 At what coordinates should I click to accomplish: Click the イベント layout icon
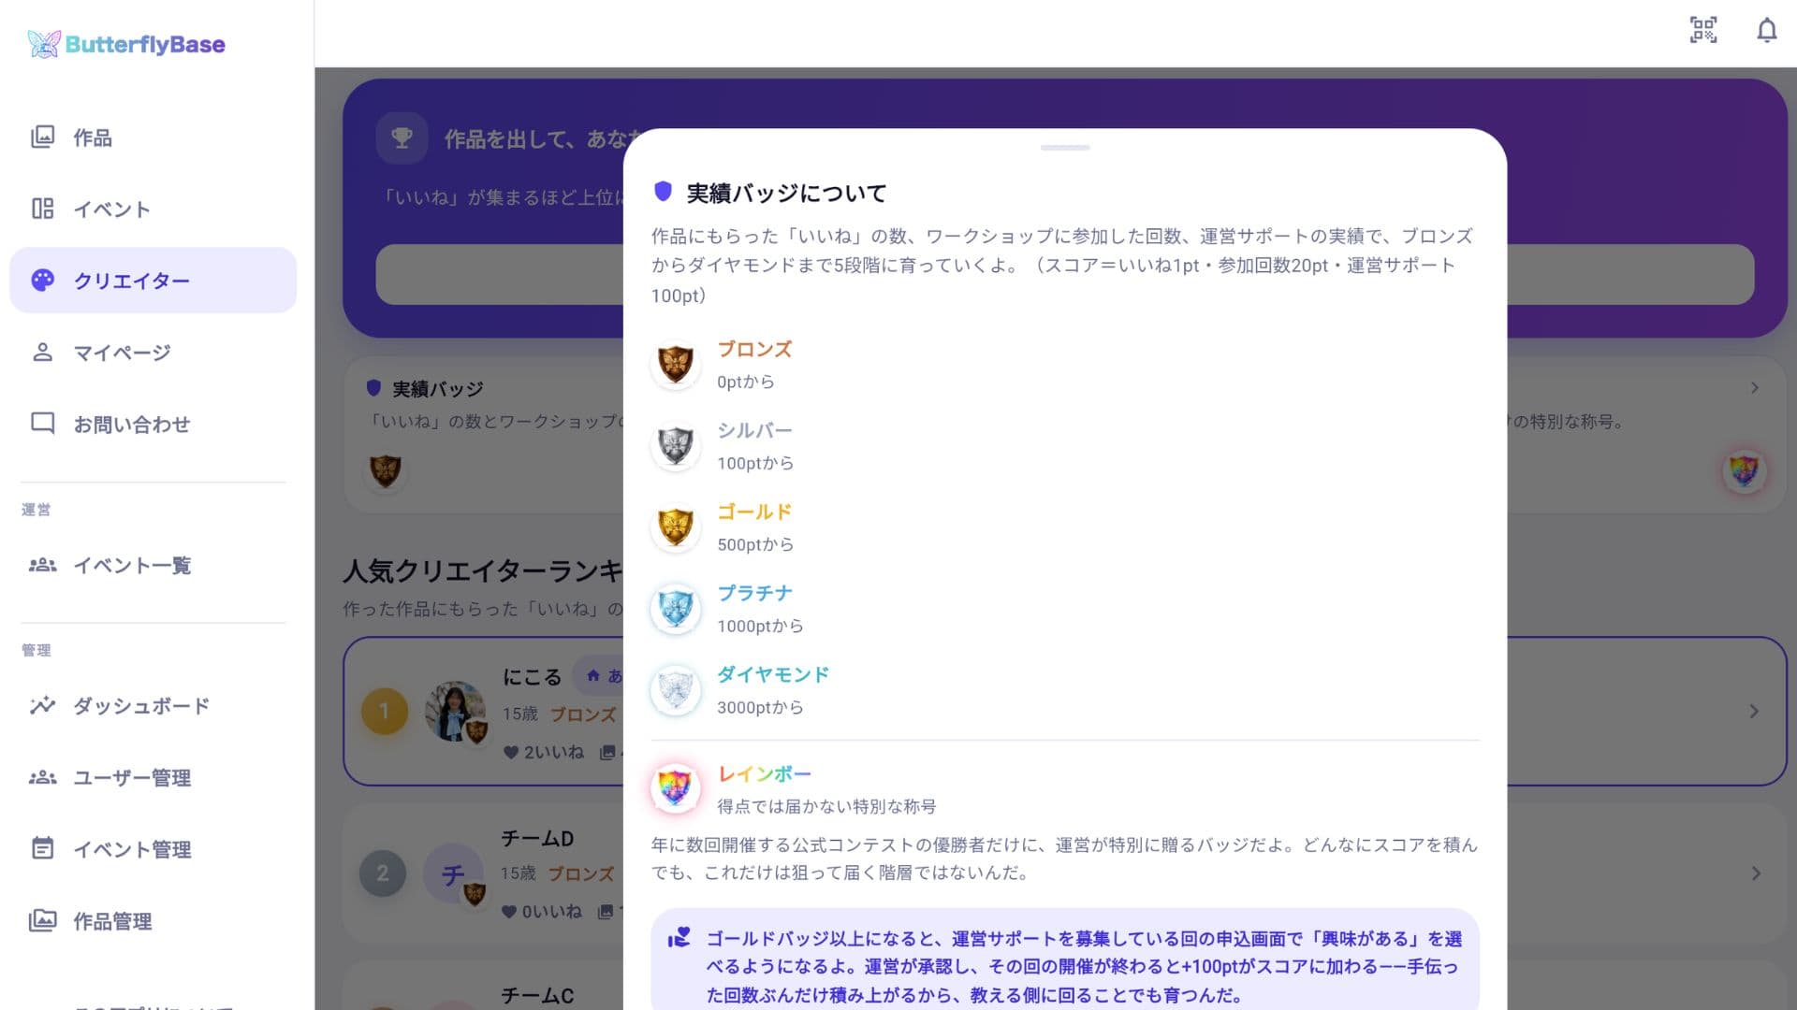pos(42,209)
